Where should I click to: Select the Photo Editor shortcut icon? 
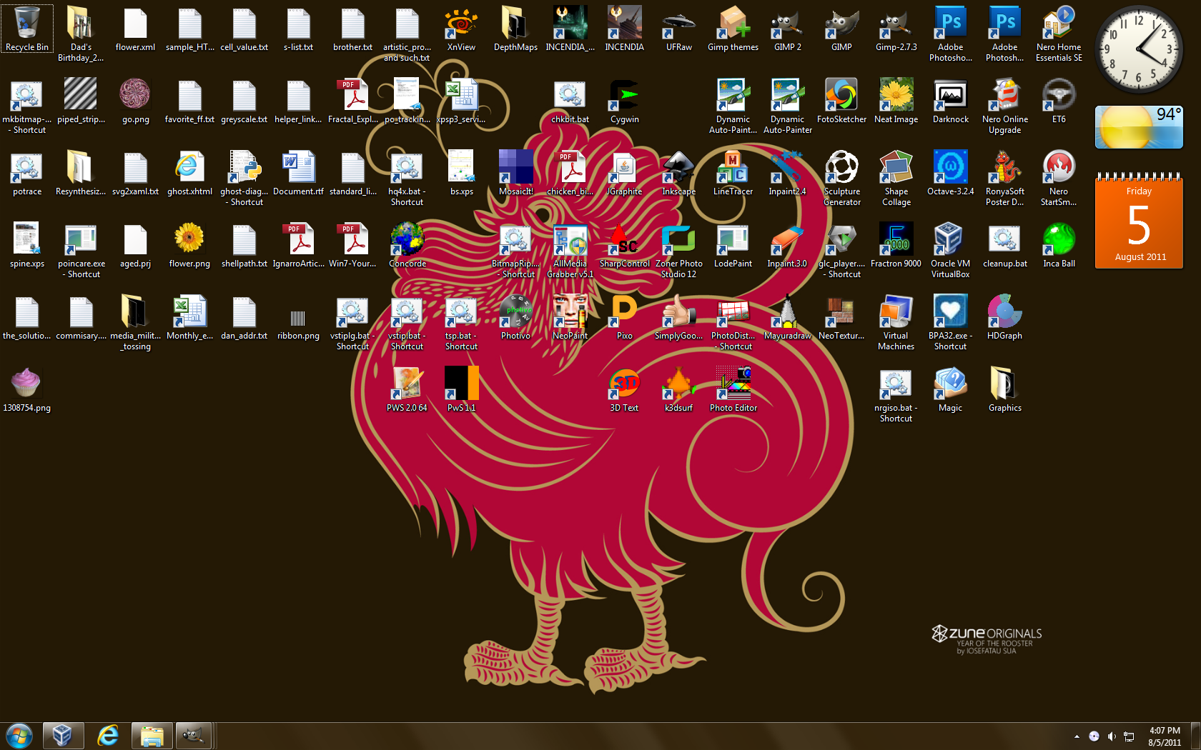pyautogui.click(x=733, y=389)
